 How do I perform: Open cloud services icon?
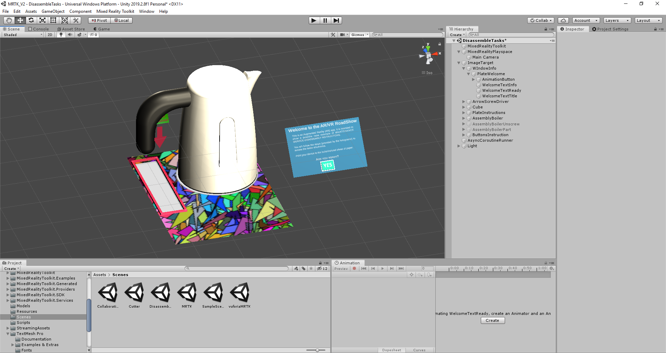pos(563,20)
